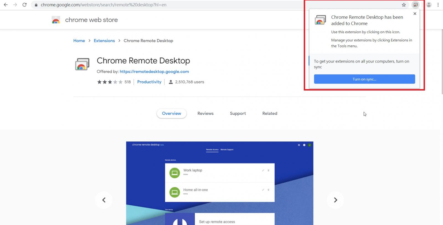Click the 2,510,768 users text
The height and width of the screenshot is (225, 443).
point(190,82)
